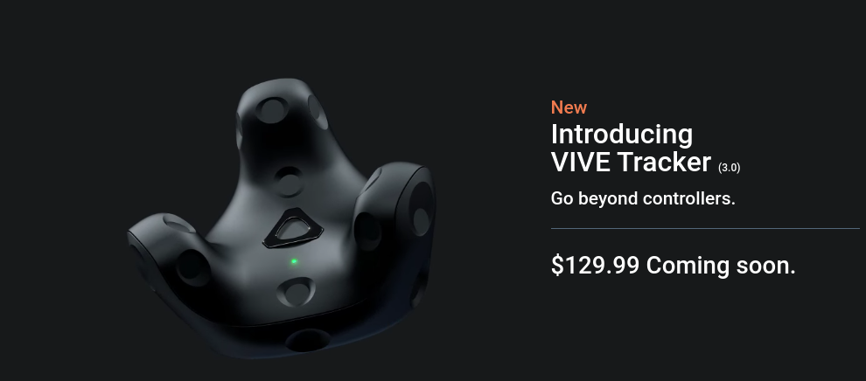Click the triangular button on the tracker
The image size is (866, 381).
(x=293, y=228)
